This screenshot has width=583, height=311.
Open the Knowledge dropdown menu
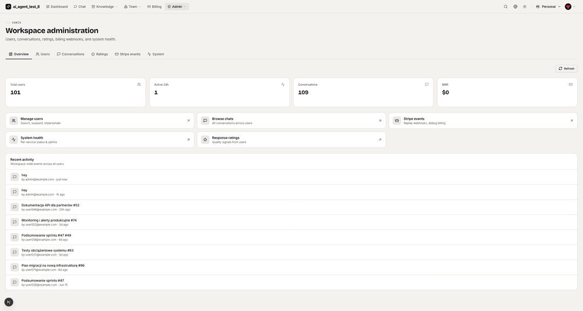105,6
